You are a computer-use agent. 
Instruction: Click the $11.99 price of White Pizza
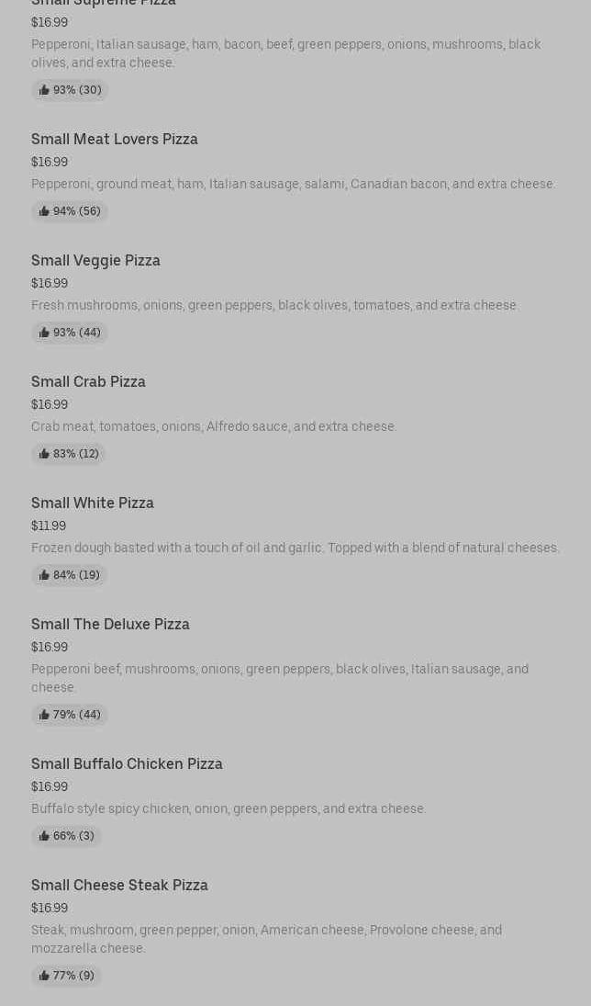click(x=49, y=526)
